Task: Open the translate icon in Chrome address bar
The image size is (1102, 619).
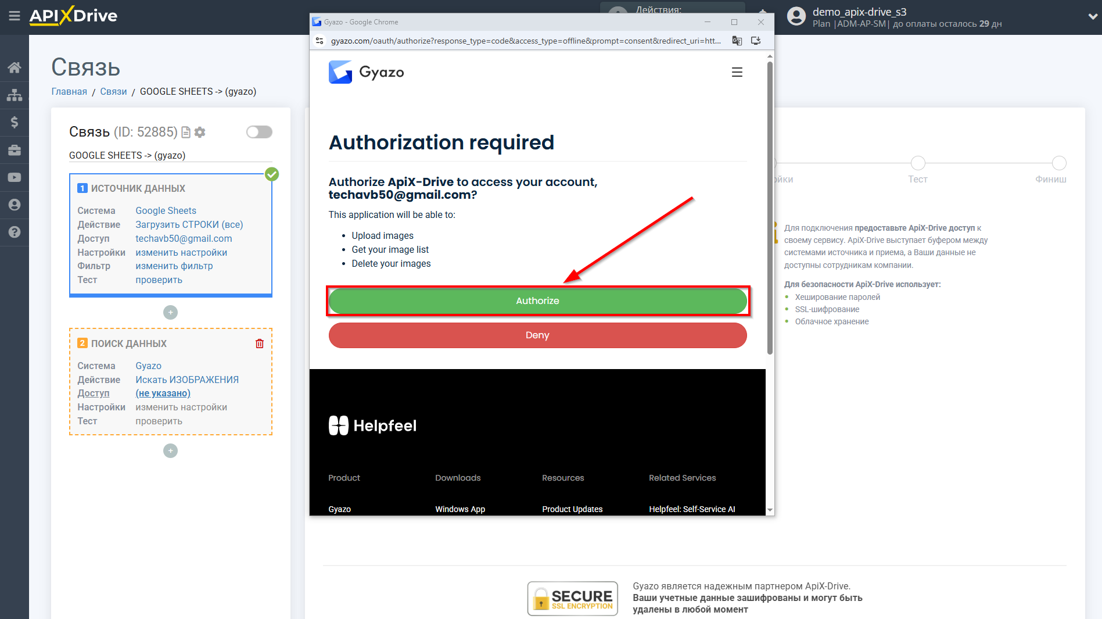Action: point(737,41)
